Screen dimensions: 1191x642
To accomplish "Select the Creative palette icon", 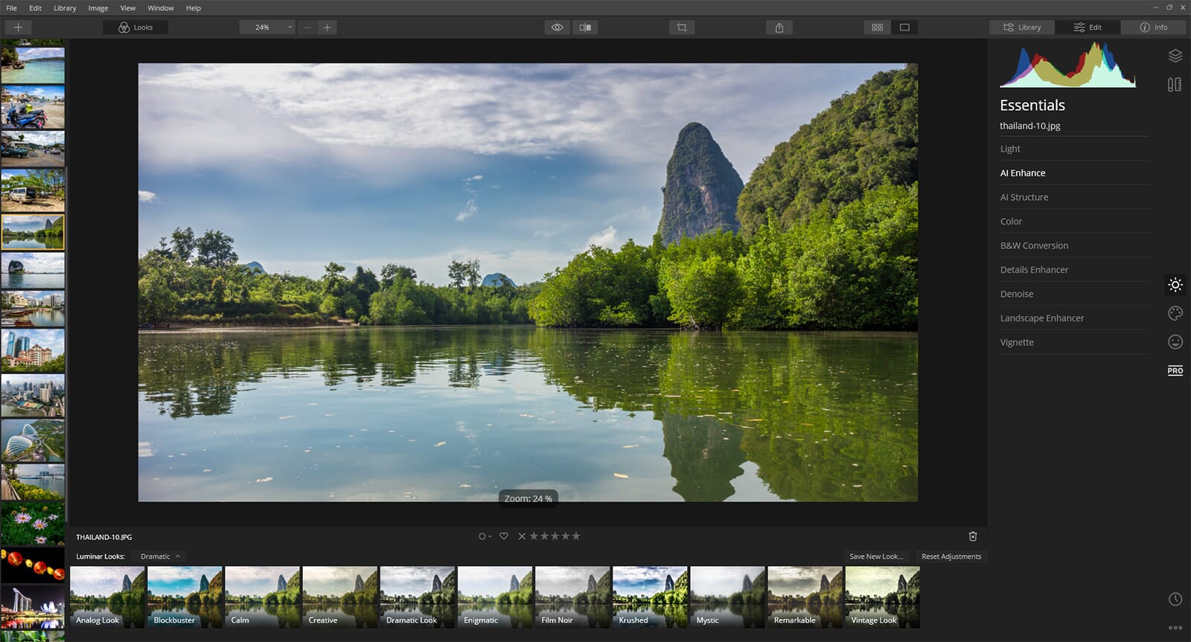I will 1175,313.
